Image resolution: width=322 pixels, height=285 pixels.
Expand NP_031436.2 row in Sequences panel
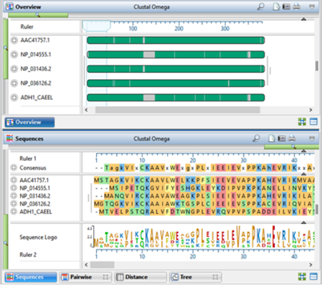[14, 196]
